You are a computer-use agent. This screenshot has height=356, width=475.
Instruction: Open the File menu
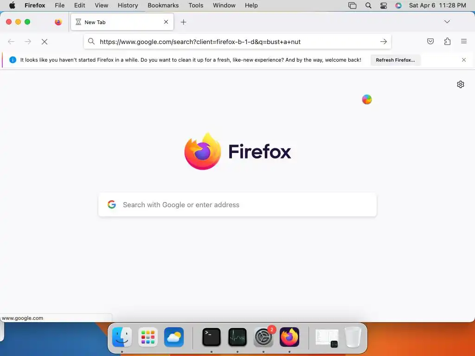pyautogui.click(x=60, y=5)
